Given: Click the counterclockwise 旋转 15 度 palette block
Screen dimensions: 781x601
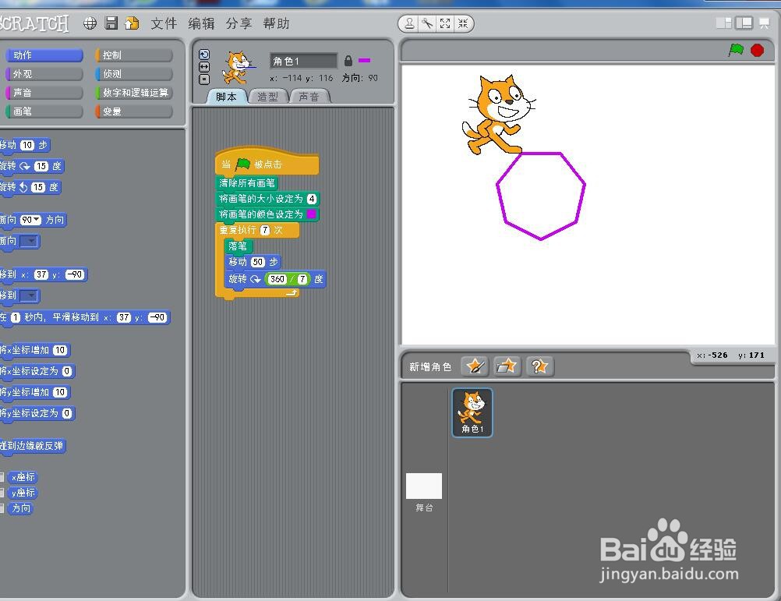Looking at the screenshot, I should coord(31,187).
